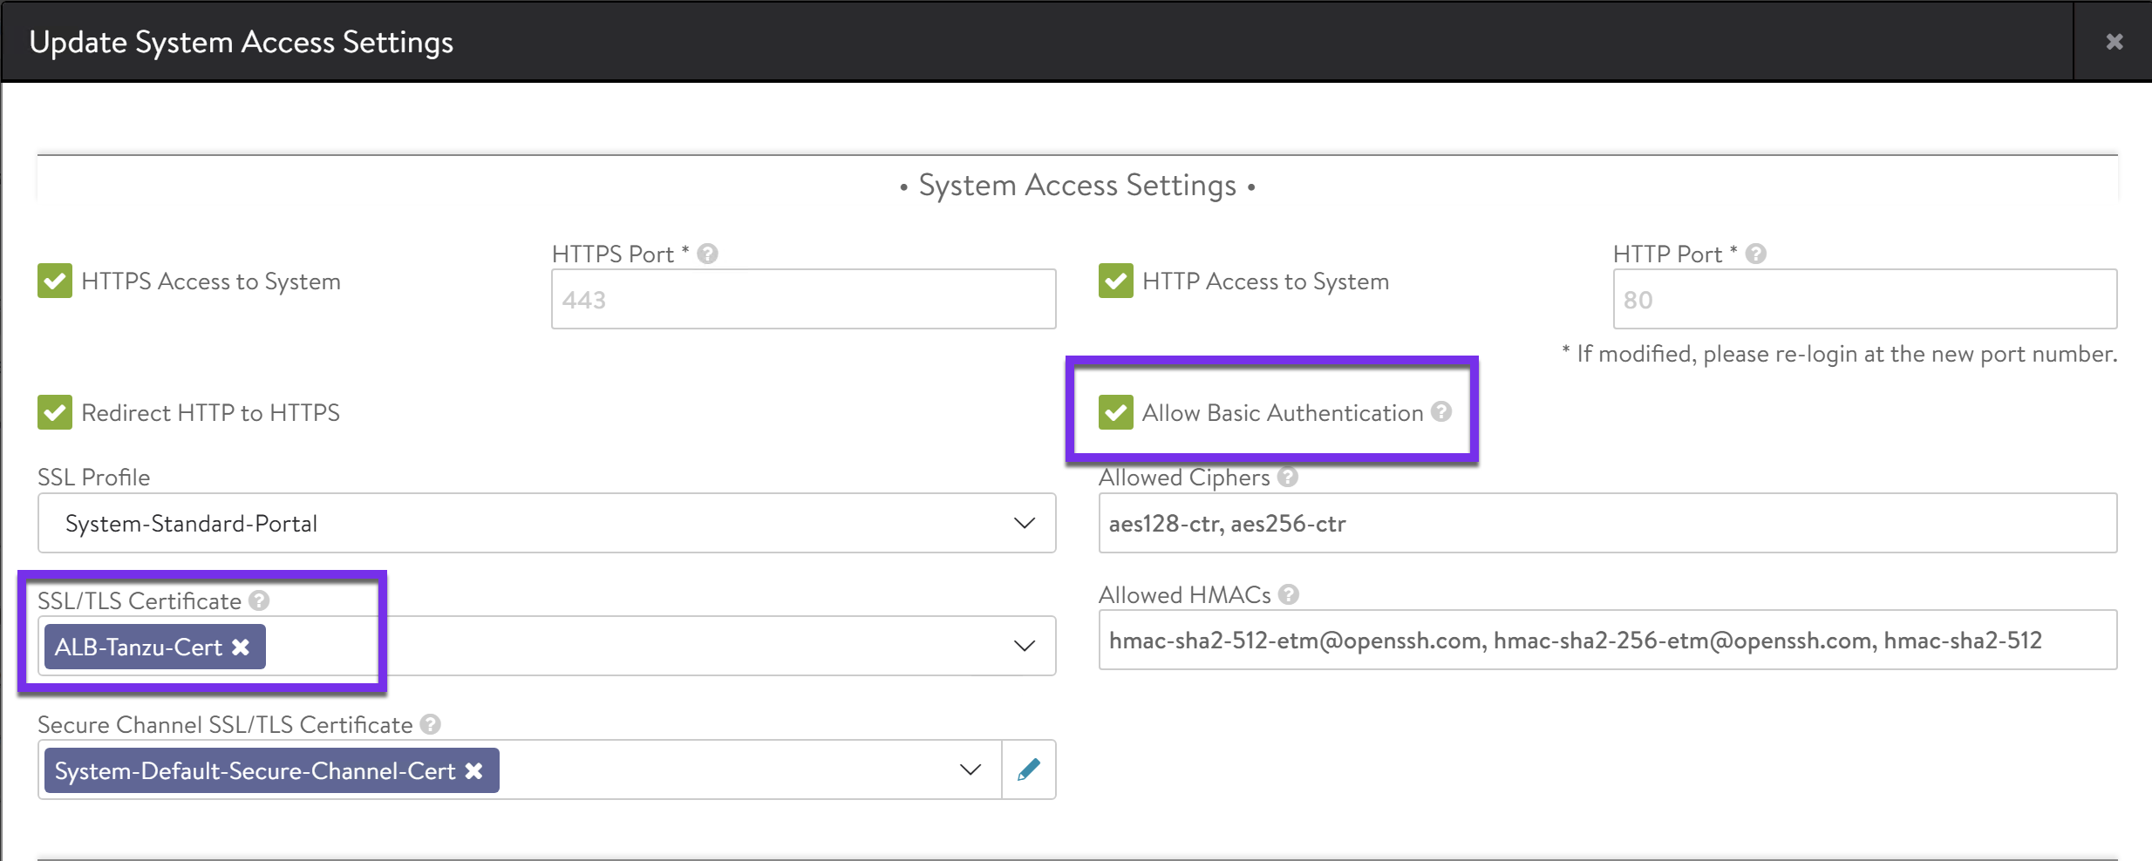The height and width of the screenshot is (861, 2152).
Task: Open the Allowed Ciphers help tooltip icon
Action: (1288, 477)
